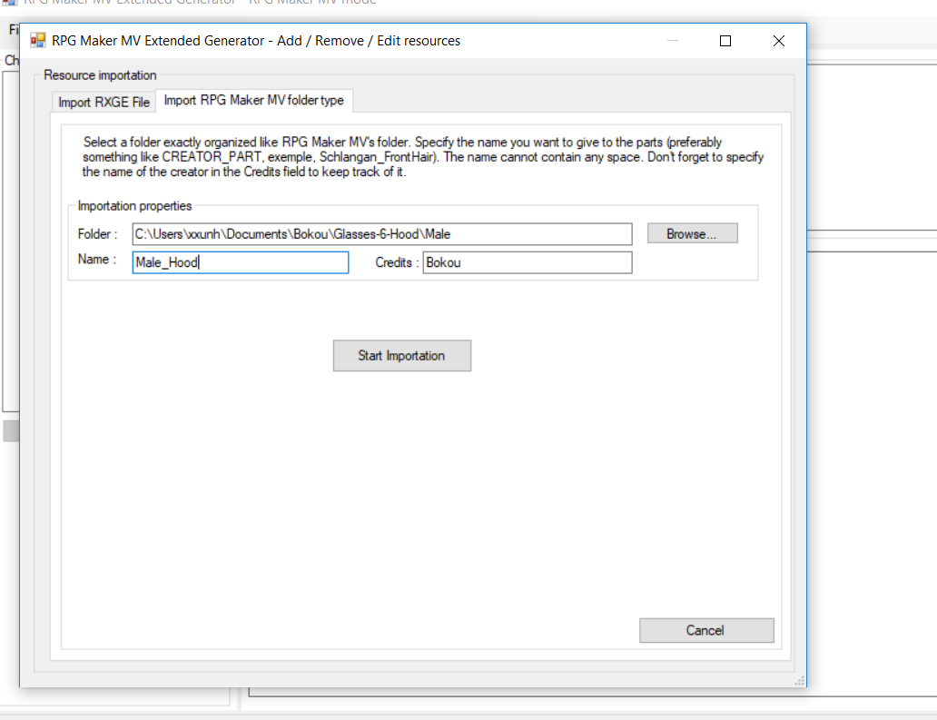937x720 pixels.
Task: Click the Start Importation button
Action: point(401,356)
